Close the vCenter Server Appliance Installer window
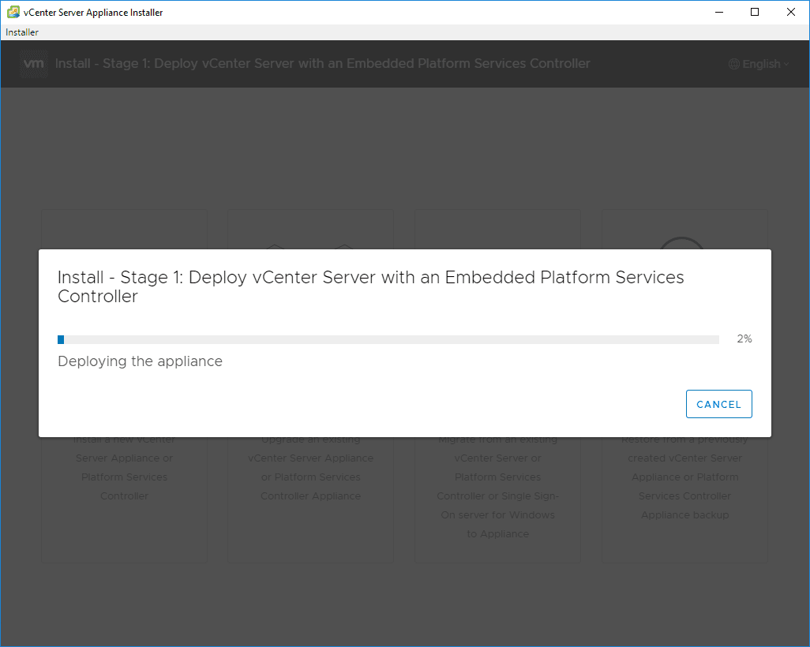 (791, 12)
